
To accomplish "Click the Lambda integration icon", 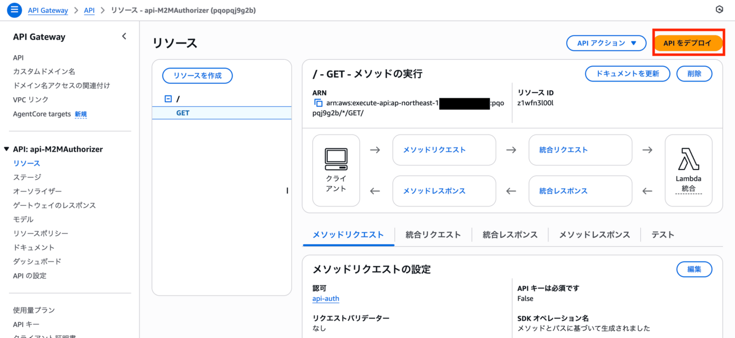I will pos(688,159).
